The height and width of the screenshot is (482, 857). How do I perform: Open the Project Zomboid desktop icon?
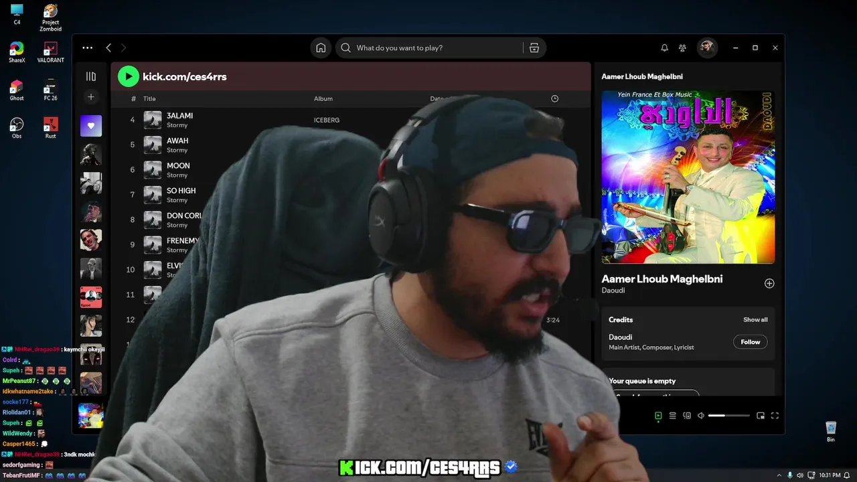point(50,18)
